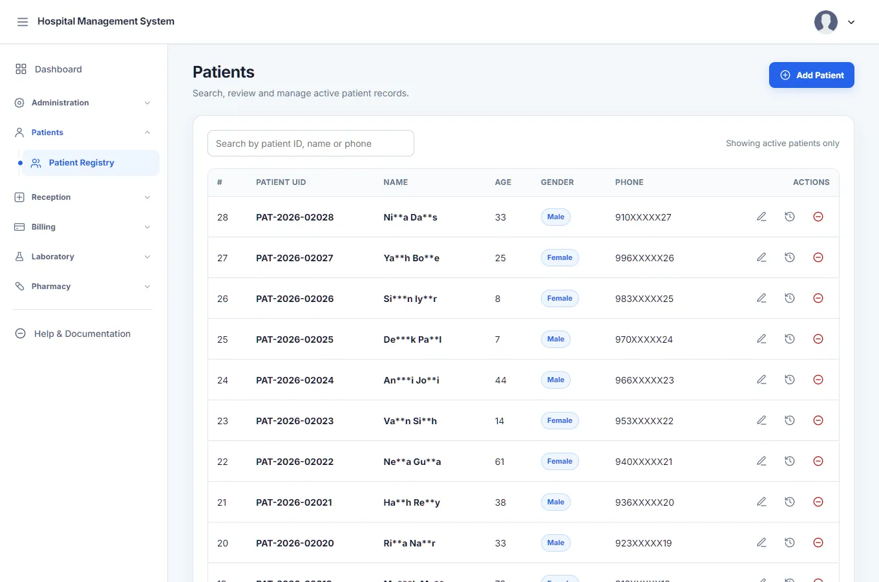This screenshot has width=879, height=582.
Task: View history for PAT-2026-02028
Action: [x=790, y=217]
